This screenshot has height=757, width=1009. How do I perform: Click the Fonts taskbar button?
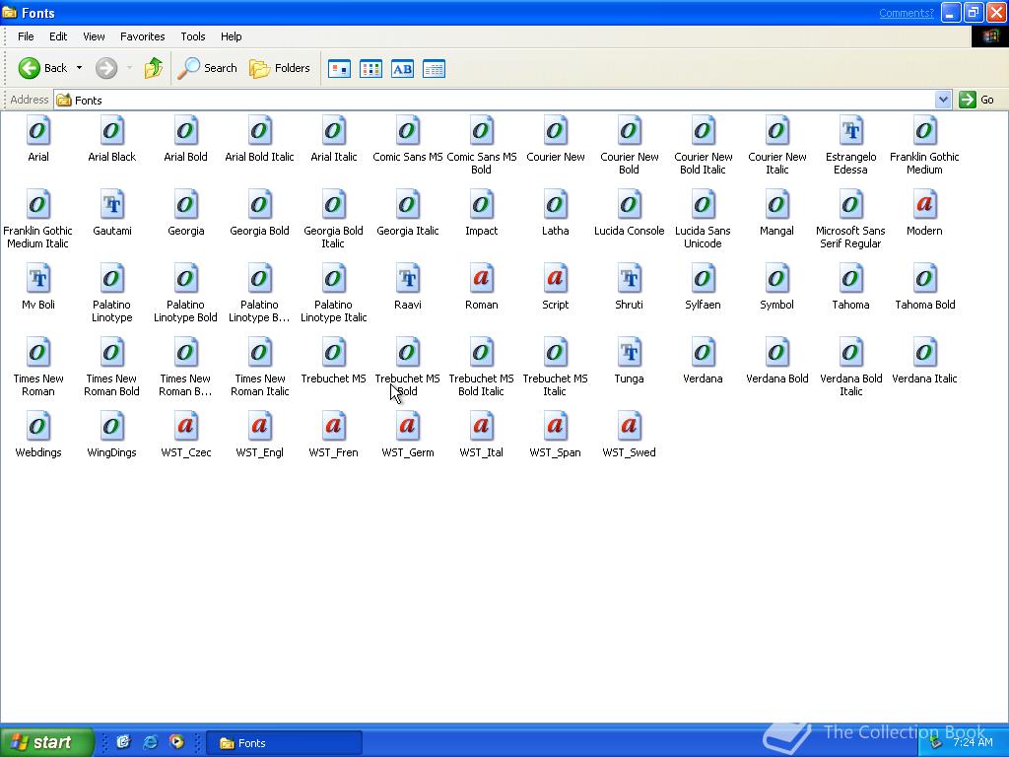tap(285, 743)
